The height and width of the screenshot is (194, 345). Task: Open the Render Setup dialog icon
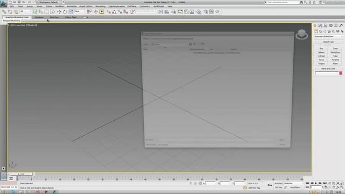tap(206, 12)
